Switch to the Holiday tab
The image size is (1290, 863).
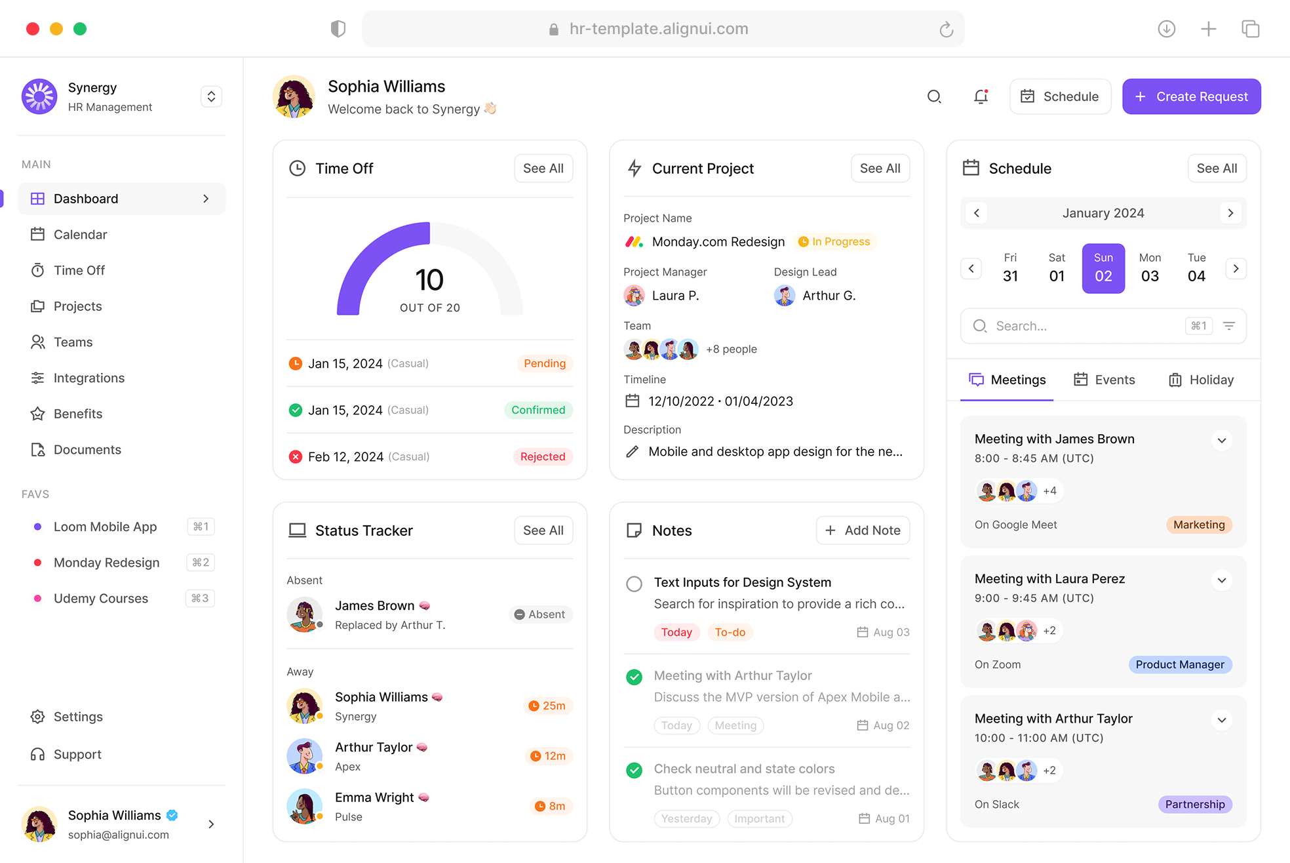coord(1201,380)
